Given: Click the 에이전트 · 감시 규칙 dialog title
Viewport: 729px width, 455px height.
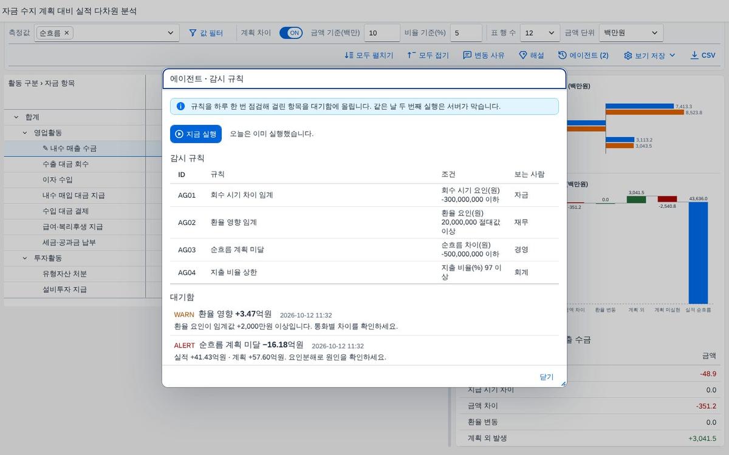Looking at the screenshot, I should tap(207, 79).
